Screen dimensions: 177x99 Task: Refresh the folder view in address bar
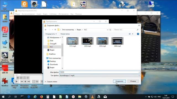click(110, 30)
